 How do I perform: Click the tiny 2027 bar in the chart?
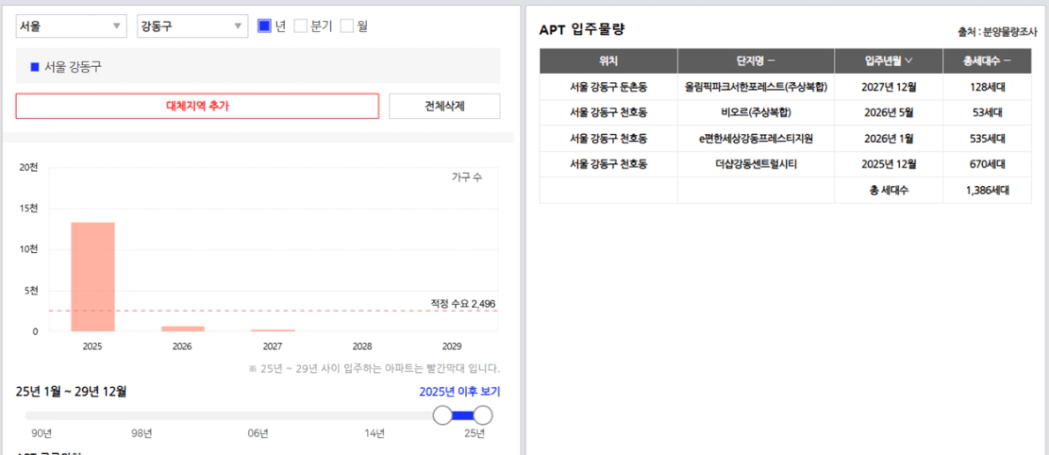click(x=273, y=330)
